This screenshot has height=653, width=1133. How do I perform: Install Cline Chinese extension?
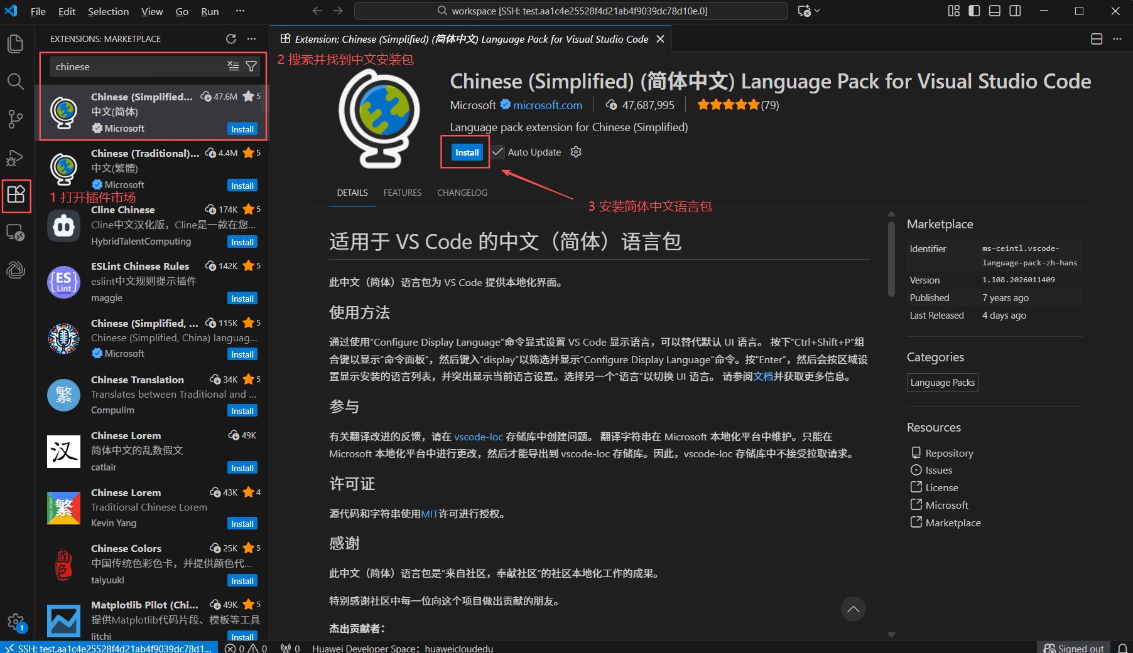[242, 242]
